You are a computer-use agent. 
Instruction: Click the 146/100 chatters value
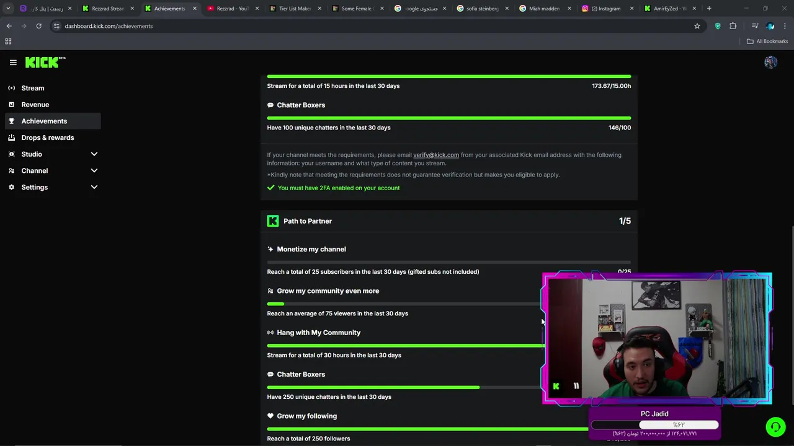pyautogui.click(x=620, y=128)
